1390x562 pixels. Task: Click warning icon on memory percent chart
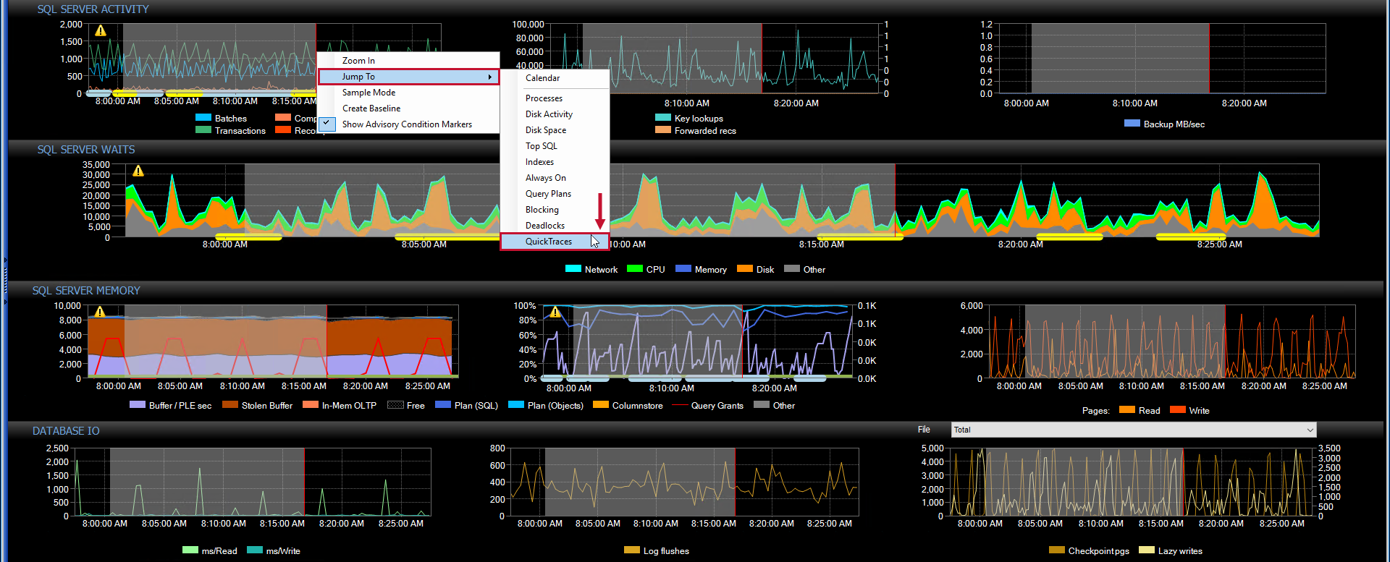click(x=555, y=312)
